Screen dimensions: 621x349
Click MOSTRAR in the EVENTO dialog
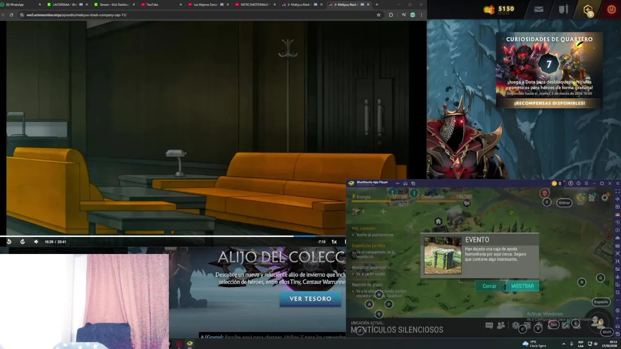click(522, 286)
